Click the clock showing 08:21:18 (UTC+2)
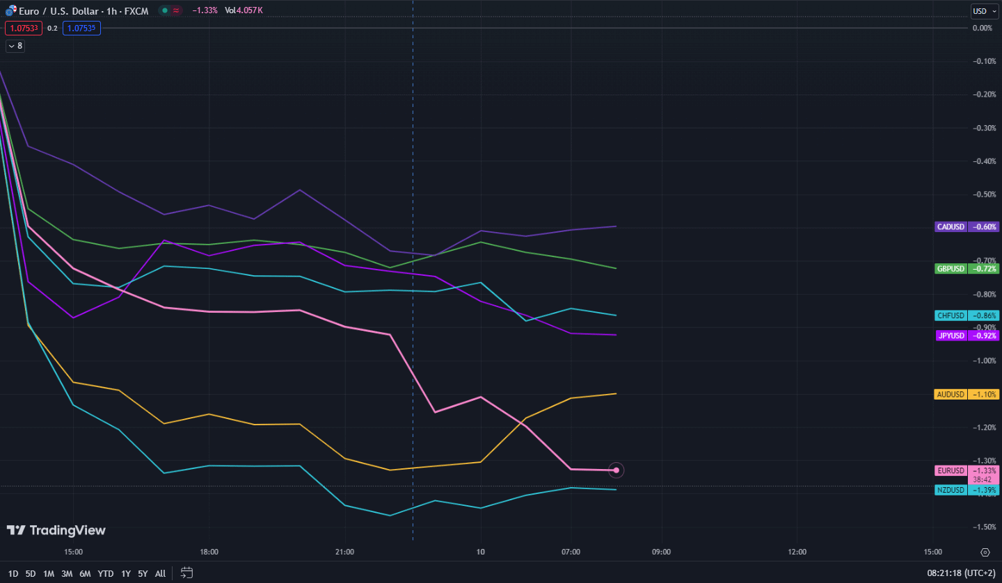 (961, 574)
